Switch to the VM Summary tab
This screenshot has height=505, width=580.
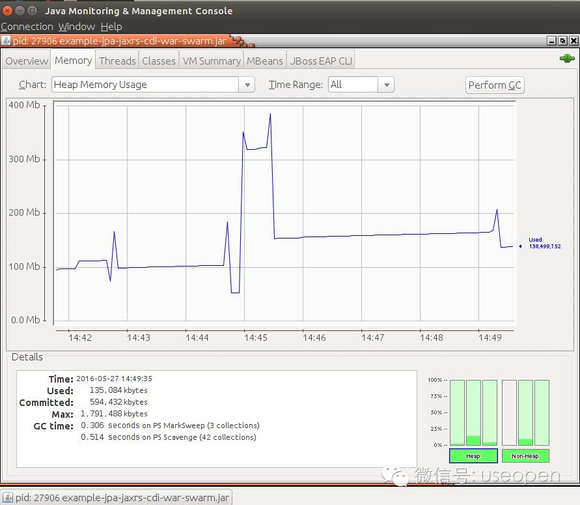(212, 61)
